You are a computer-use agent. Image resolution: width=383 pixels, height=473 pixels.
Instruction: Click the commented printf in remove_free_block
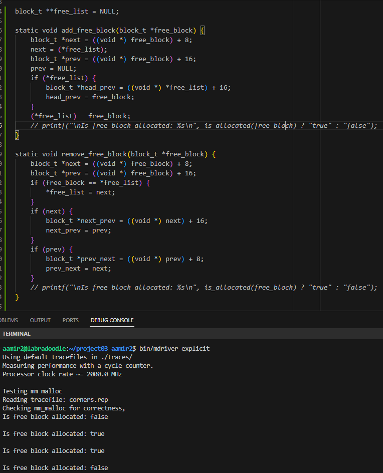point(201,287)
